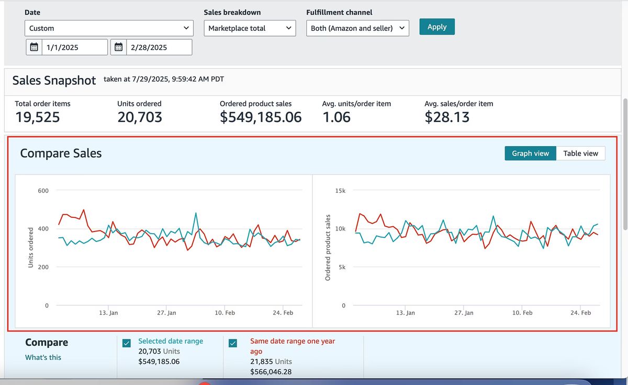Switch to Table view
This screenshot has height=385, width=628.
[580, 153]
